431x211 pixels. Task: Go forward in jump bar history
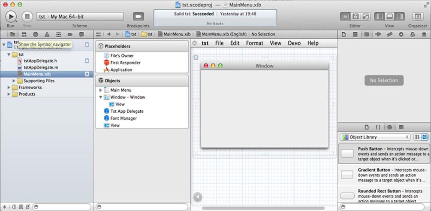[118, 34]
